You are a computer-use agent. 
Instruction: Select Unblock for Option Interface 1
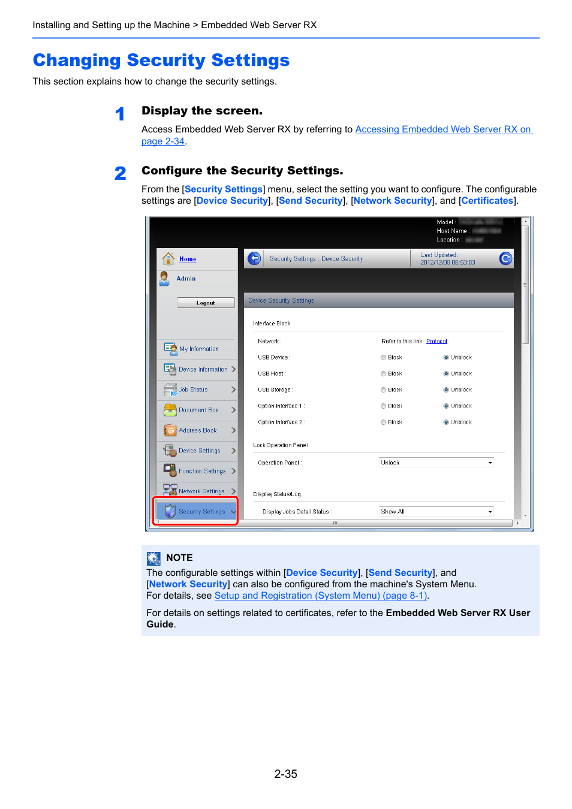click(446, 406)
